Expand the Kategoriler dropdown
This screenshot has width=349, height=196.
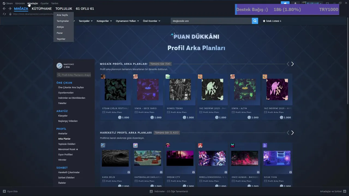tap(104, 21)
